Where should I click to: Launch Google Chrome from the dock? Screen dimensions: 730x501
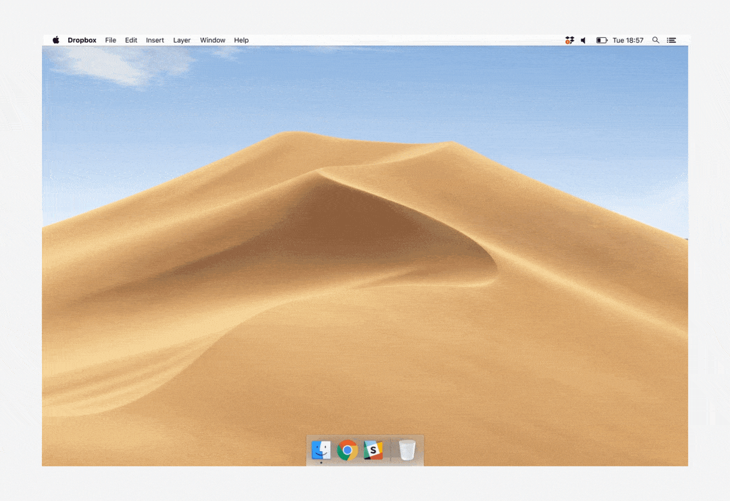(347, 450)
